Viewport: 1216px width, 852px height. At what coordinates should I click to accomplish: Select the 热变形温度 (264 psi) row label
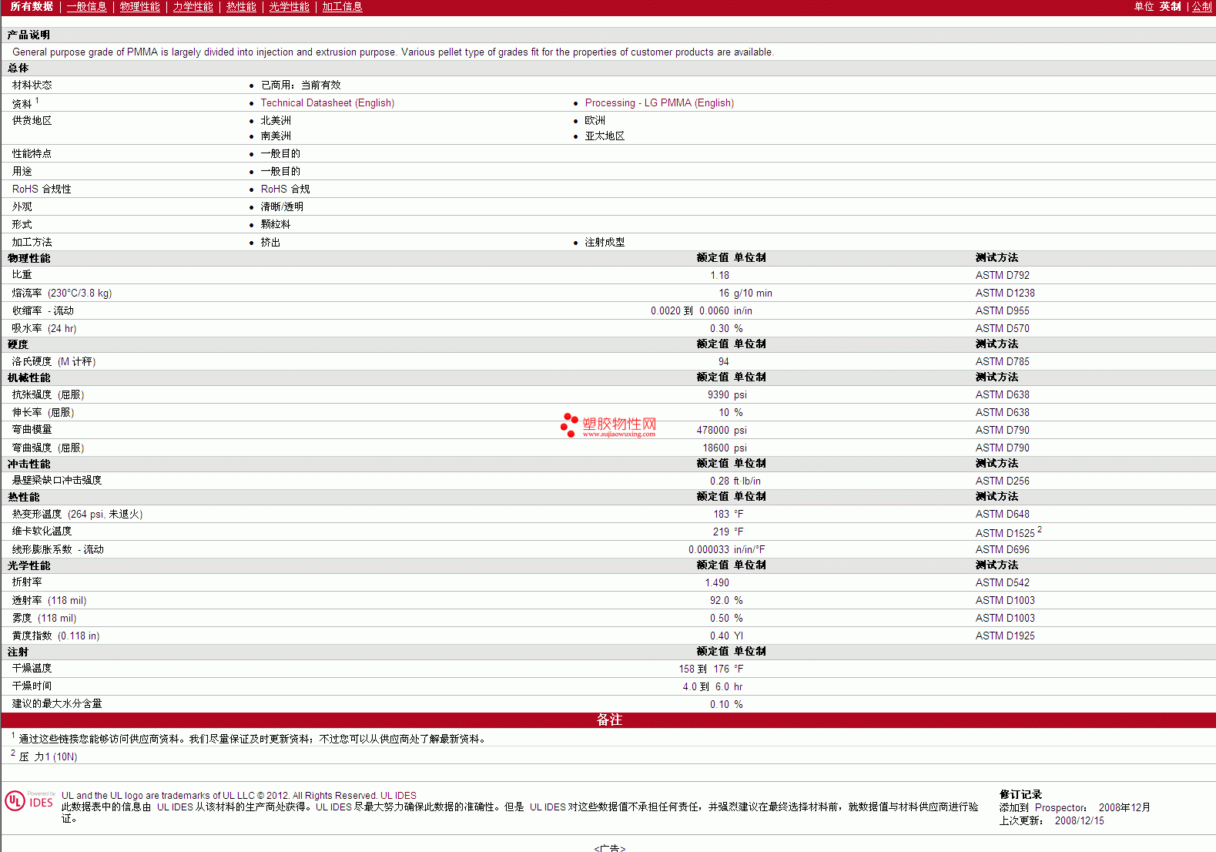pyautogui.click(x=77, y=515)
